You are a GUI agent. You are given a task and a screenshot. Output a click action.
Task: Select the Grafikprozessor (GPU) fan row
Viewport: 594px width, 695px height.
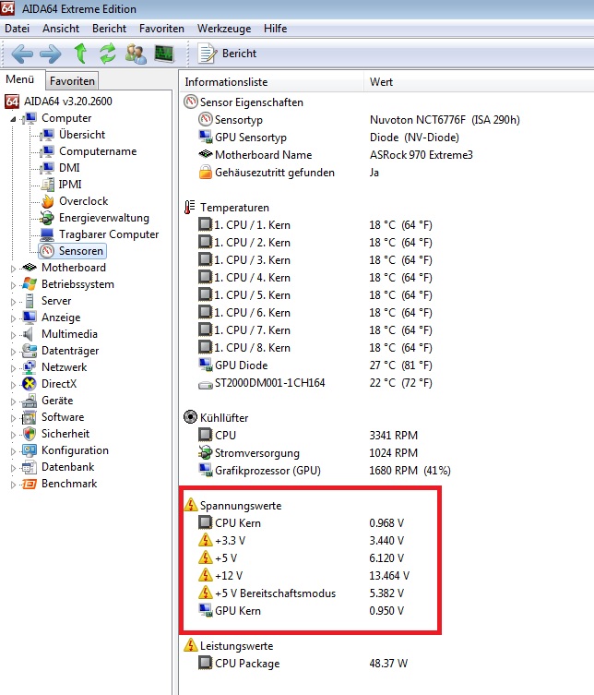point(325,471)
